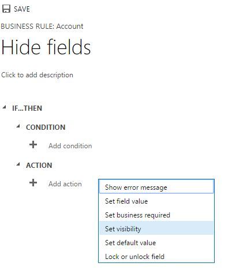Click the plus icon beside Add condition

pyautogui.click(x=33, y=145)
